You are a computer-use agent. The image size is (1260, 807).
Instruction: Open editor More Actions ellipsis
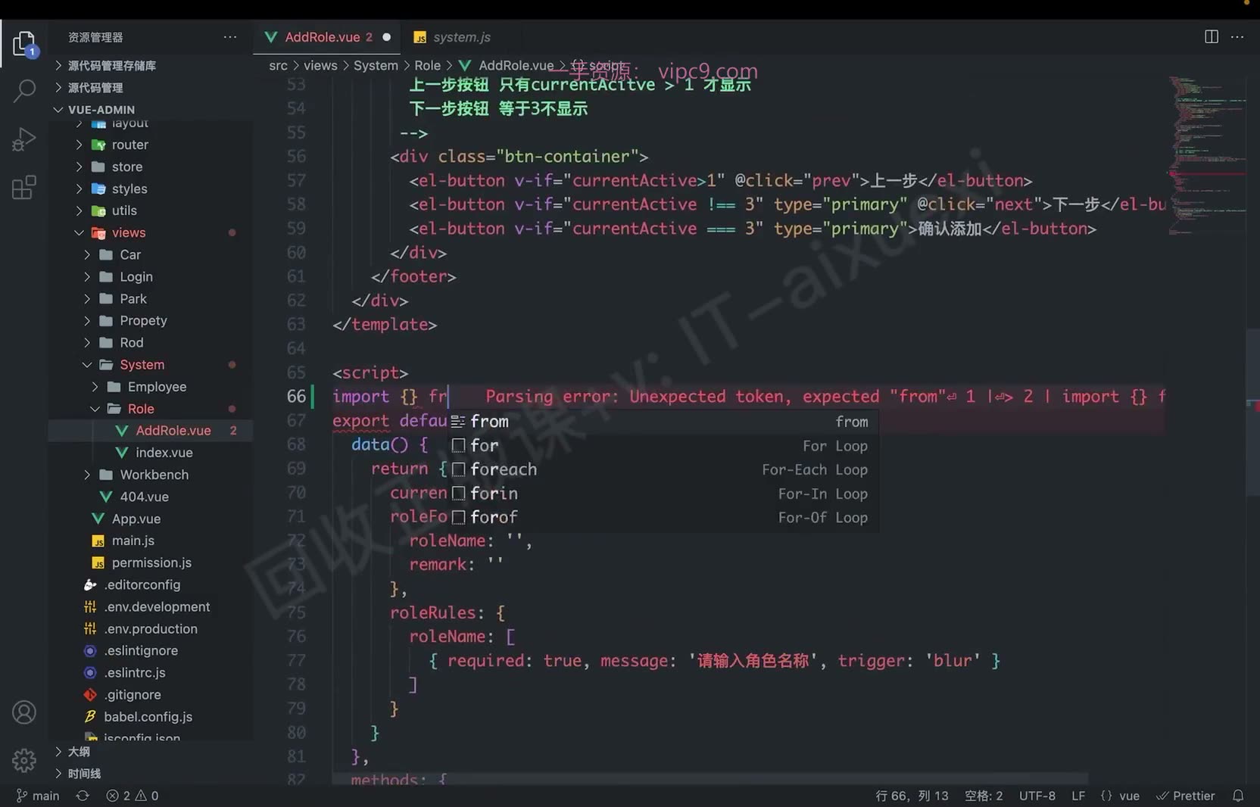tap(1237, 36)
